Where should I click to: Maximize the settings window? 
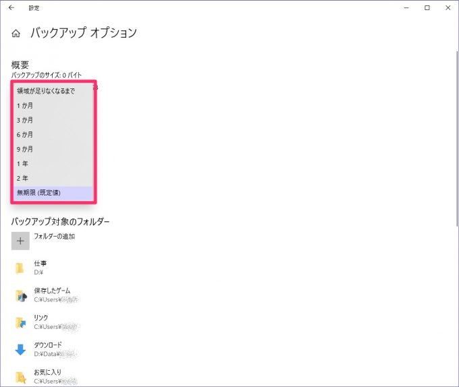click(x=427, y=8)
